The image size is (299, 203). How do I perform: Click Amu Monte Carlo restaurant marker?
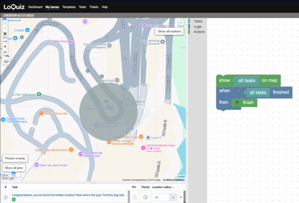click(x=141, y=136)
